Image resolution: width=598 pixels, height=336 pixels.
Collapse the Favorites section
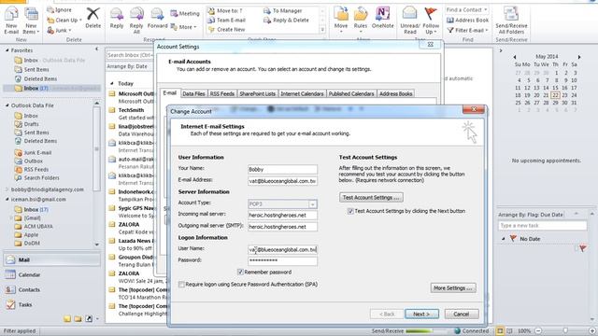pos(7,50)
